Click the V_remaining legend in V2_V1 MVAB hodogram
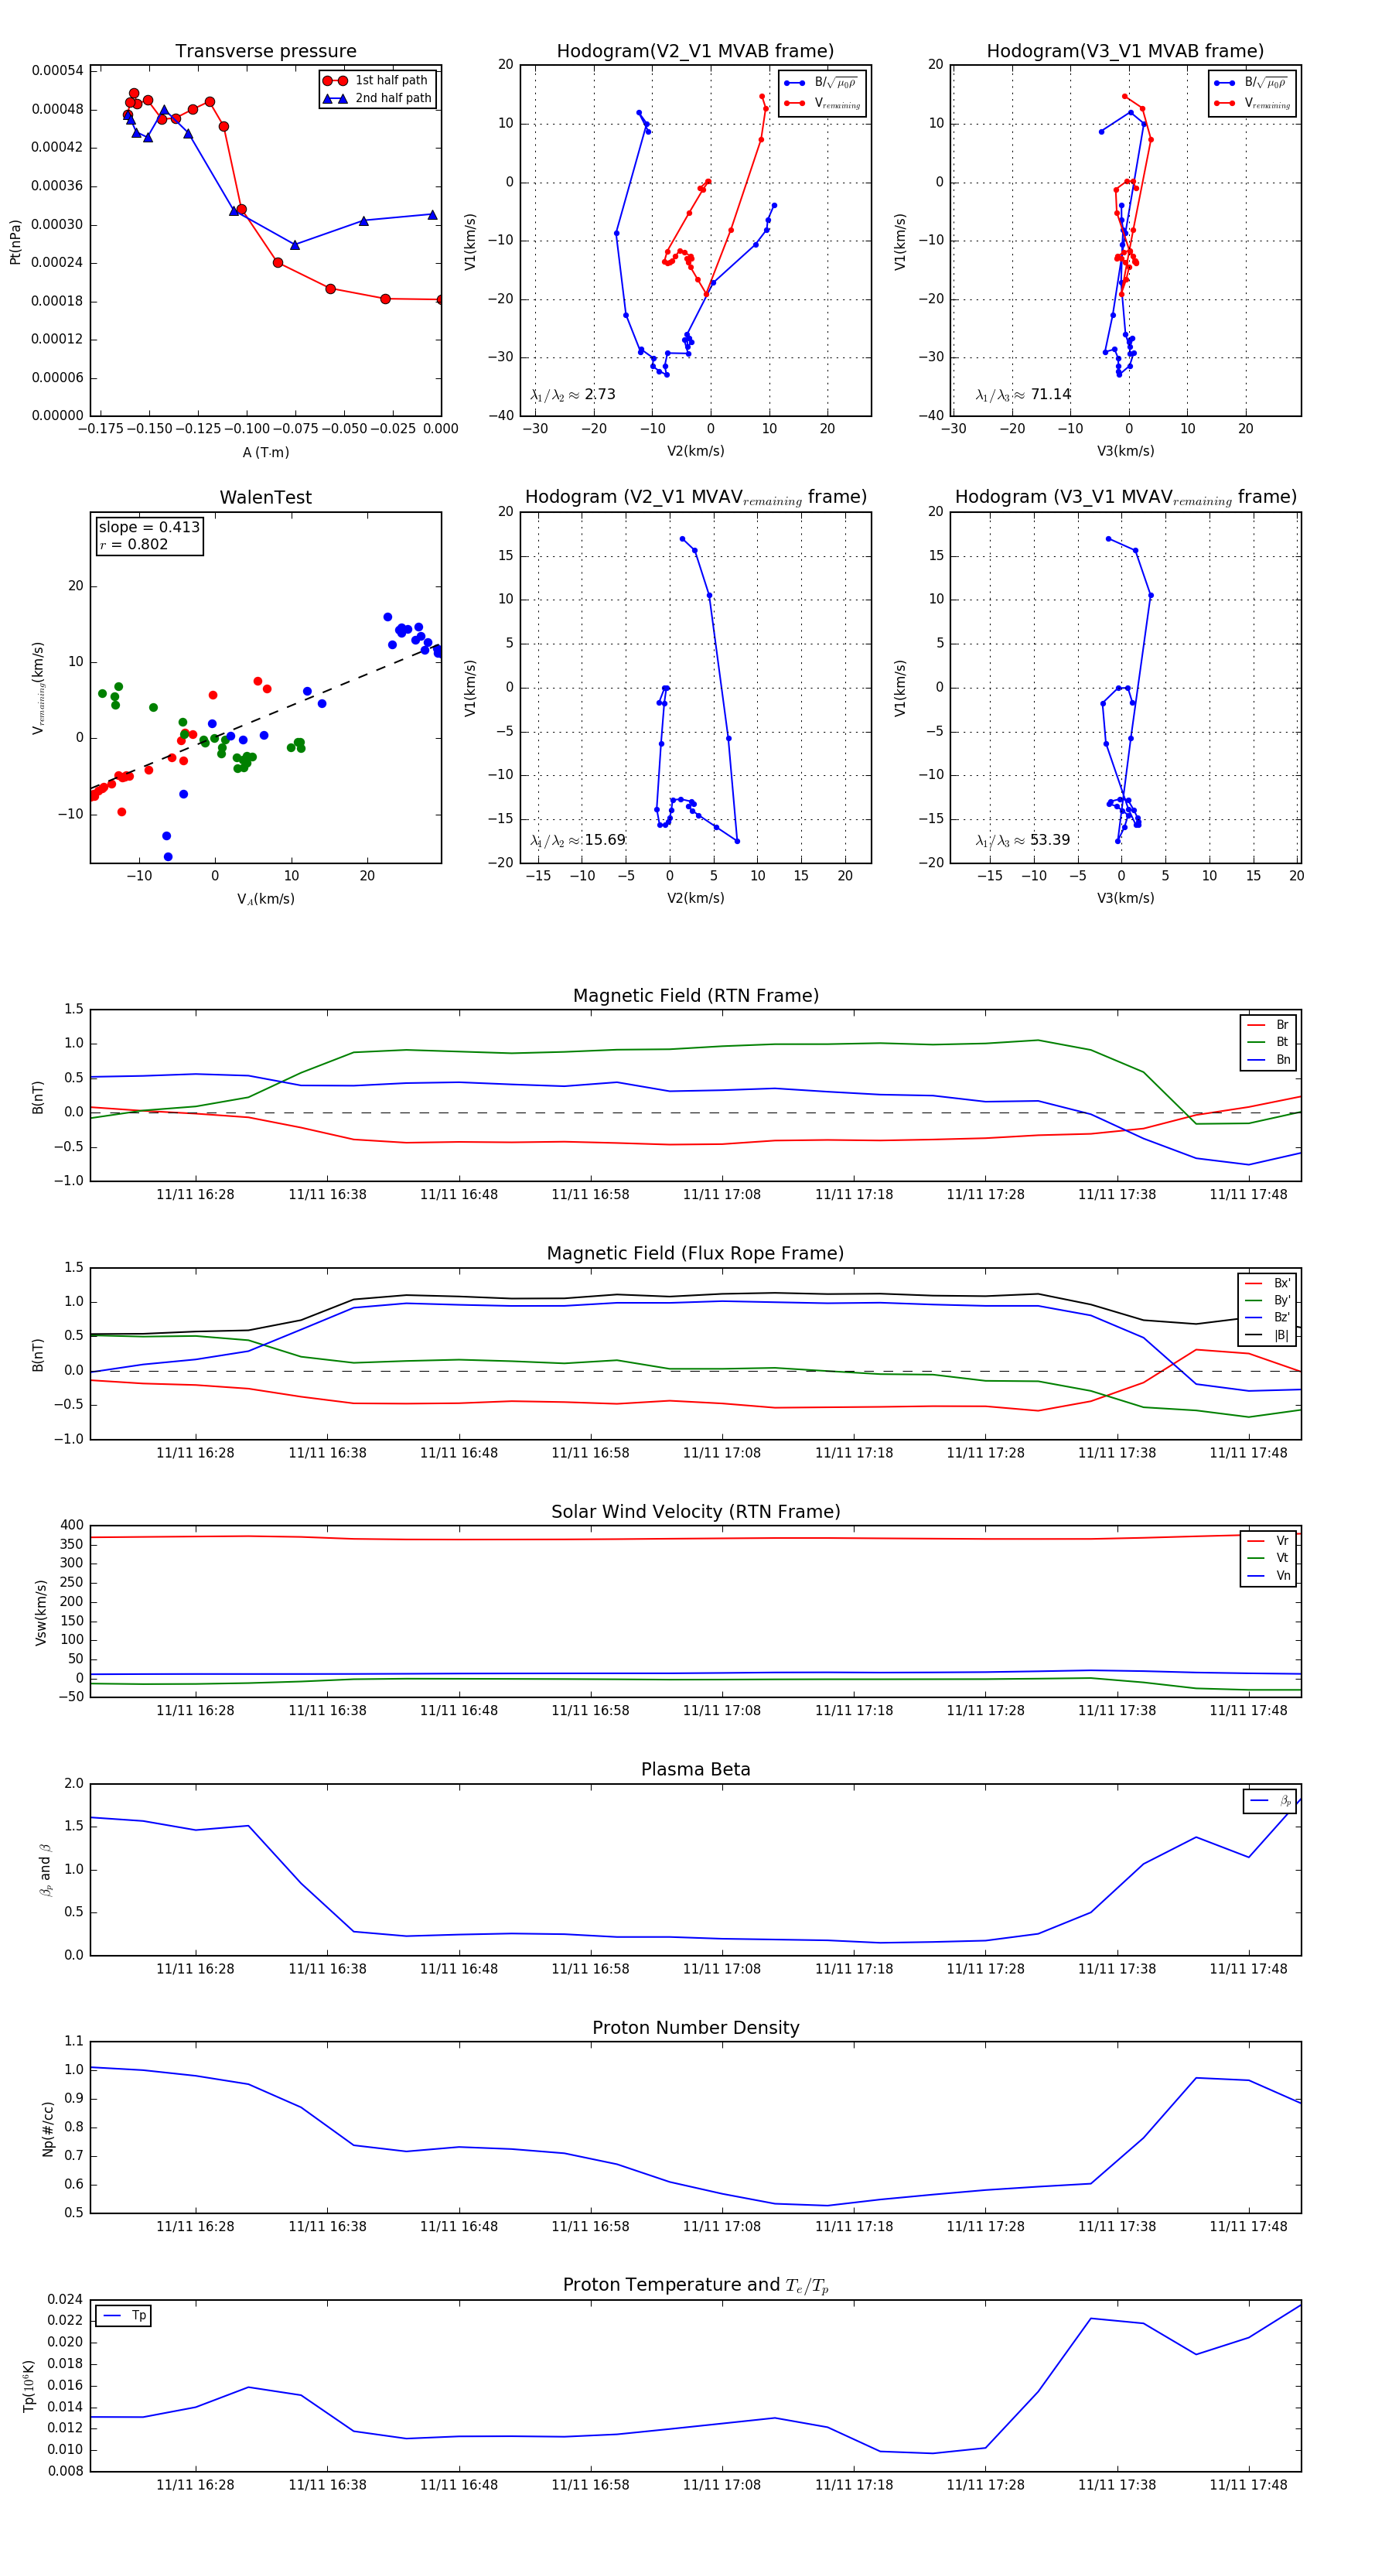The height and width of the screenshot is (2553, 1392). (822, 103)
